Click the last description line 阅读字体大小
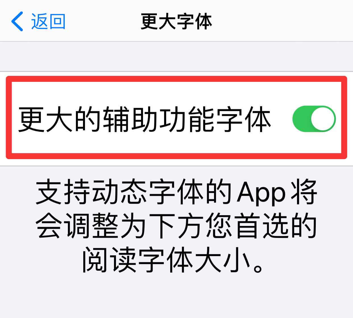 coord(173,260)
